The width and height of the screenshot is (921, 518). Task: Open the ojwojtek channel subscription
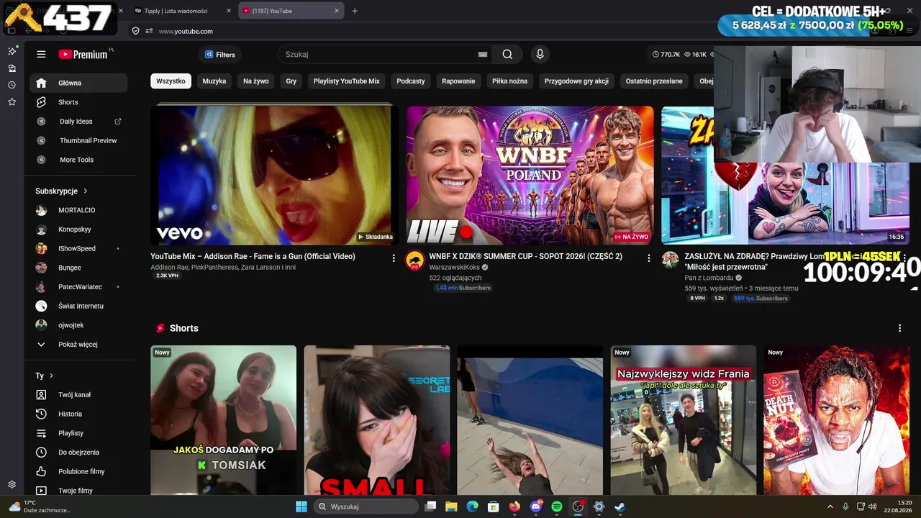[x=79, y=325]
